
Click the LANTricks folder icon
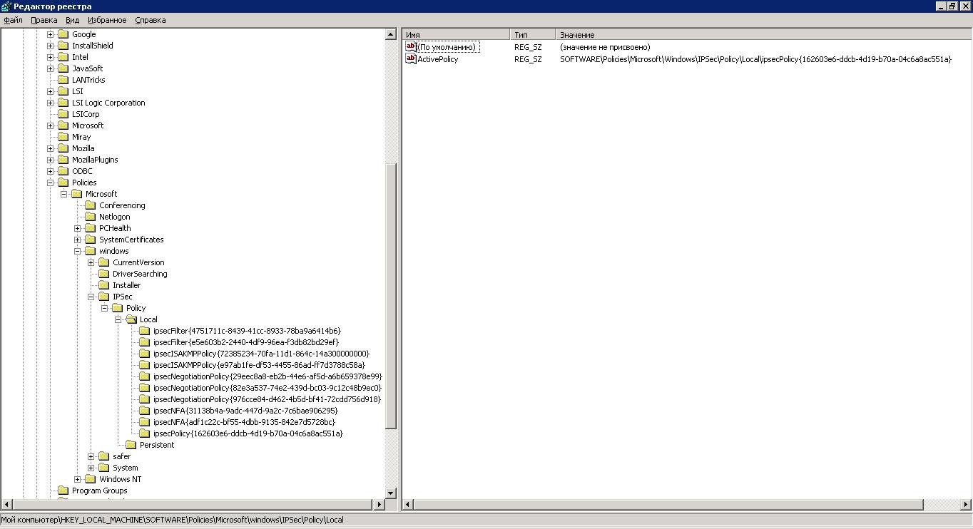tap(63, 80)
